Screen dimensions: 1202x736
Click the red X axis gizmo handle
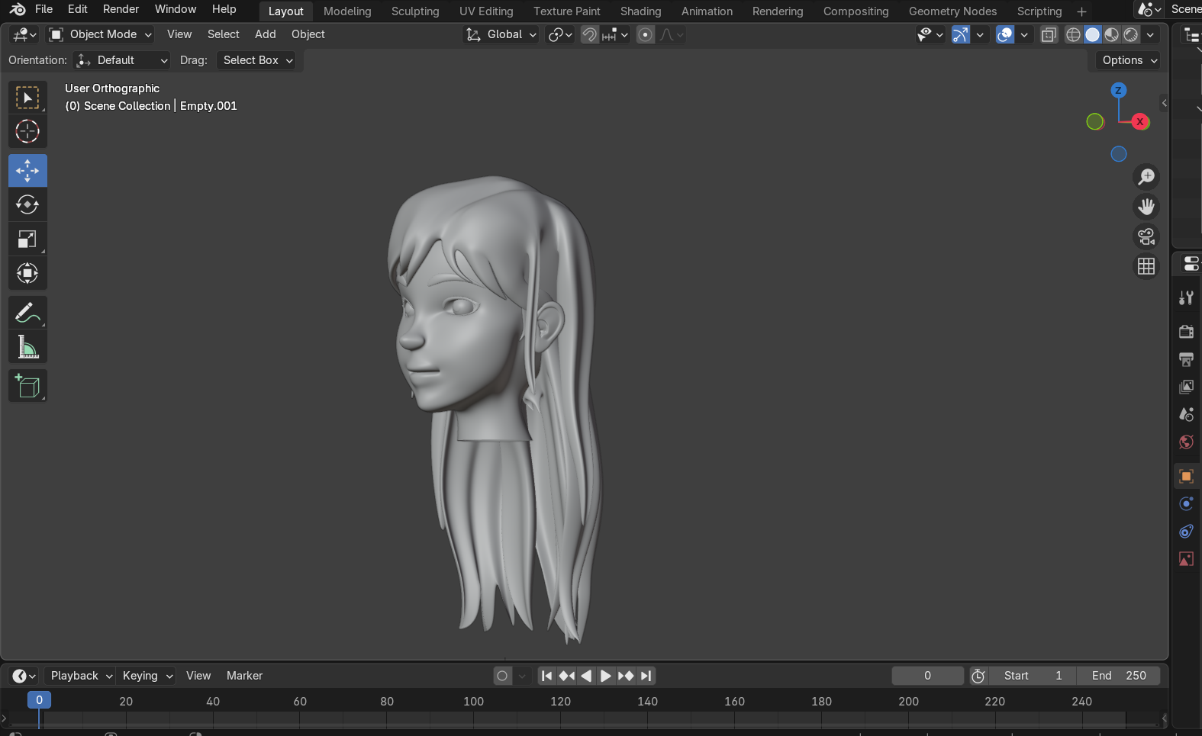pos(1139,122)
